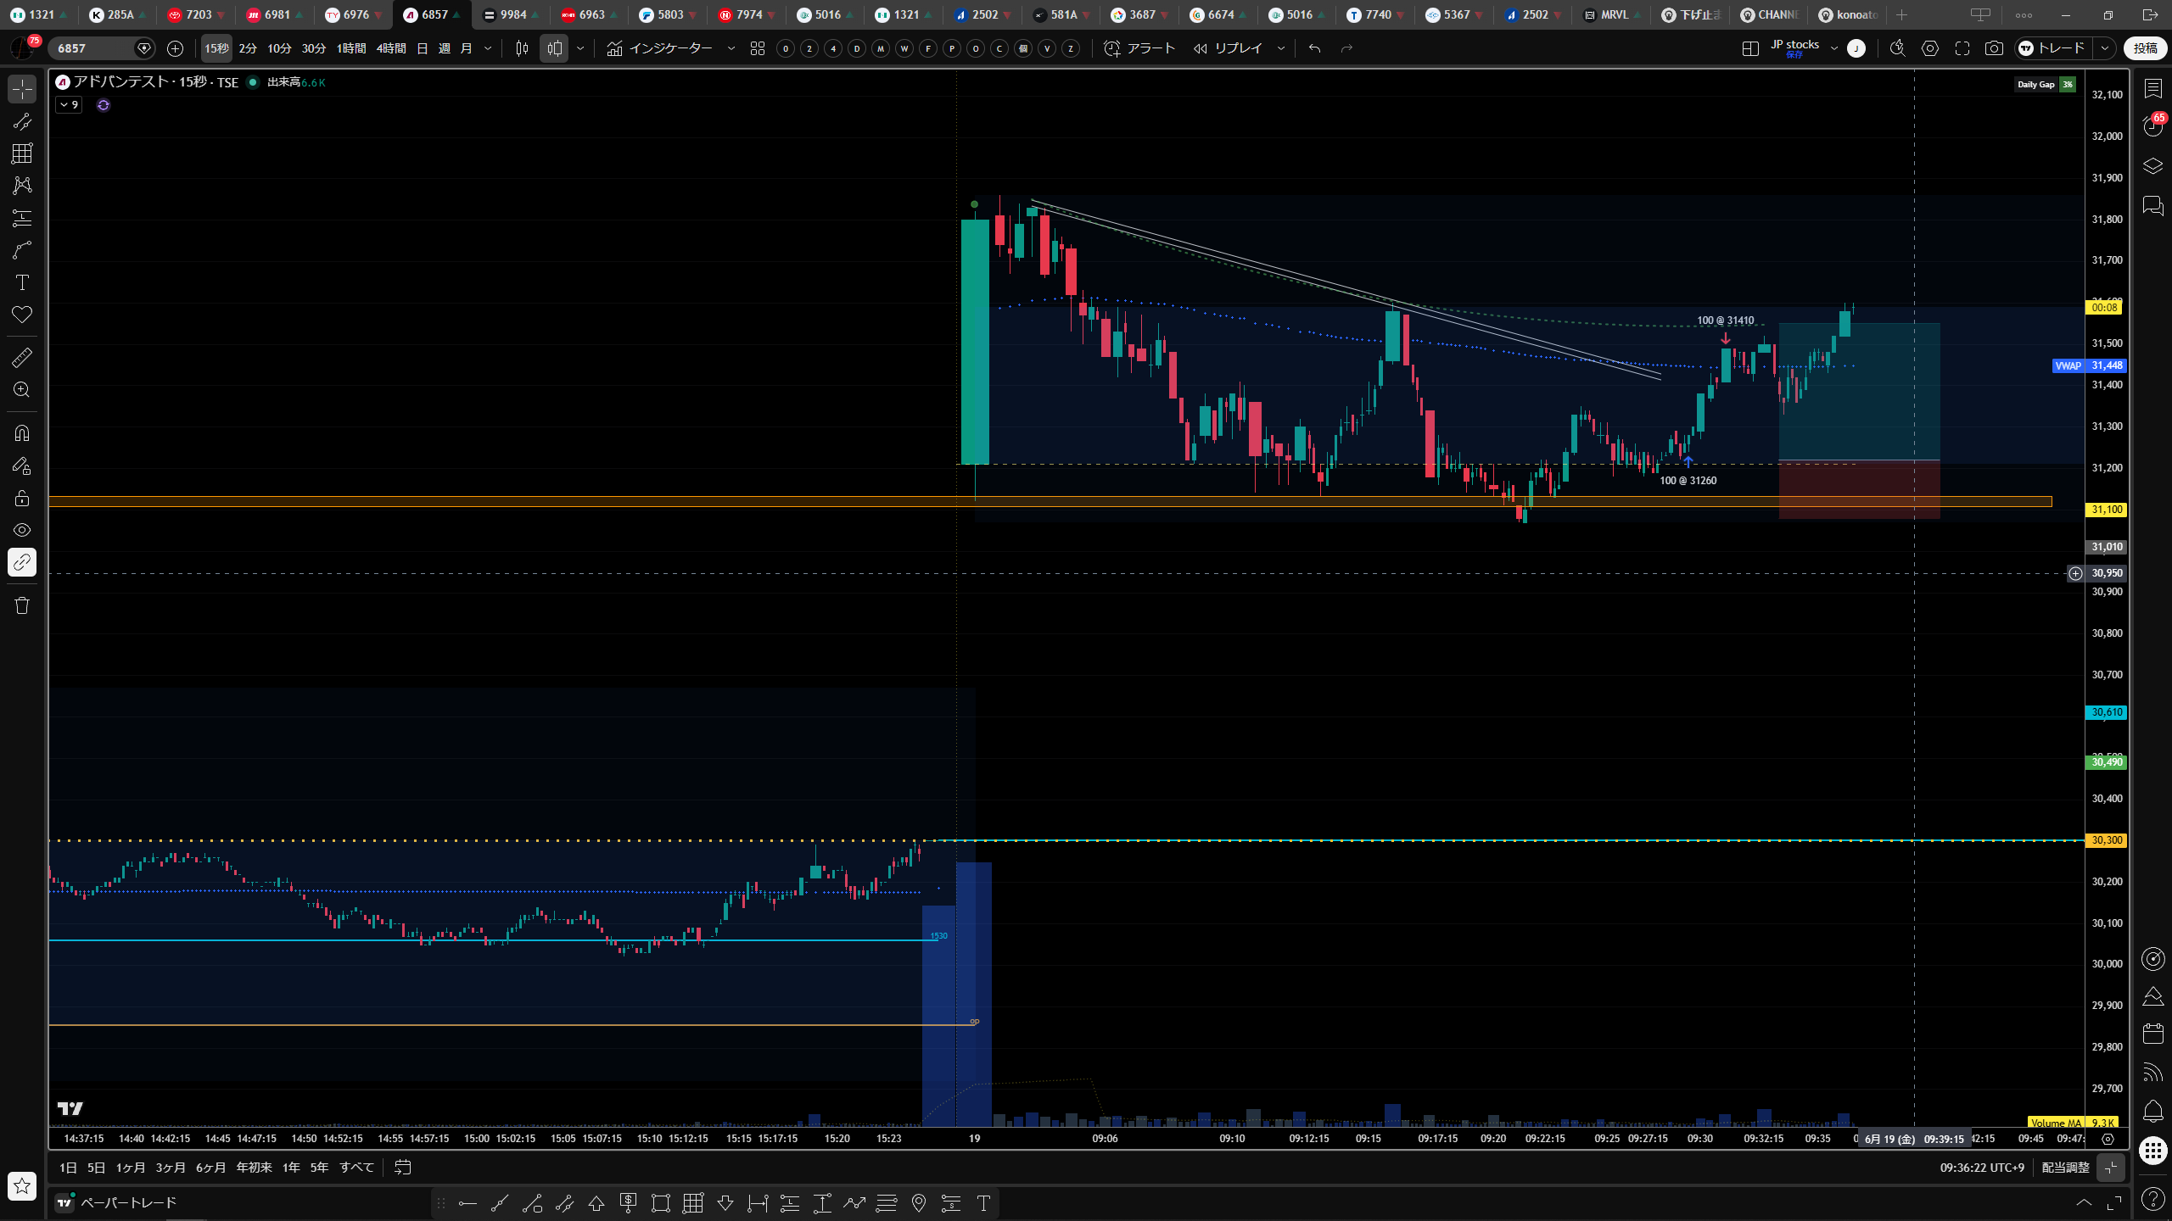The height and width of the screenshot is (1221, 2172).
Task: Select the 2分 timeframe
Action: click(248, 48)
